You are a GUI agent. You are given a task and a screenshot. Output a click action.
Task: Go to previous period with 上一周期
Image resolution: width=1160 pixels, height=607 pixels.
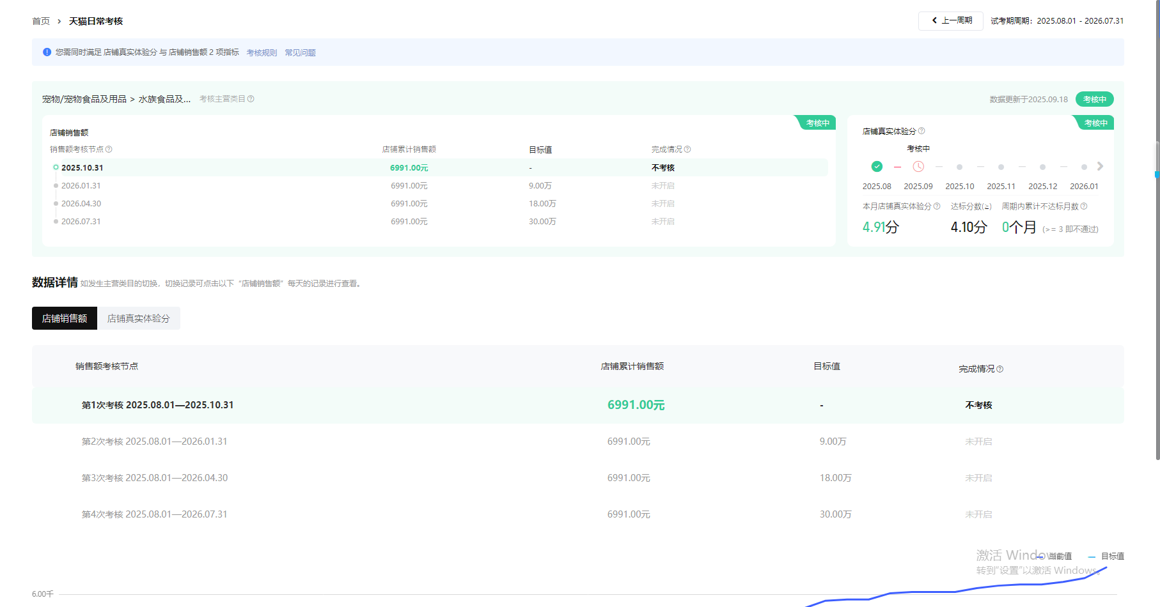click(x=951, y=20)
